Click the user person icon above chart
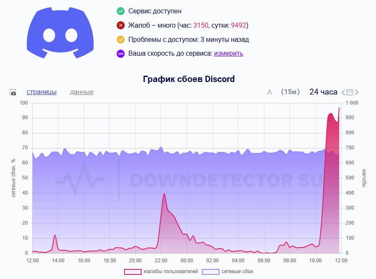 tap(269, 92)
